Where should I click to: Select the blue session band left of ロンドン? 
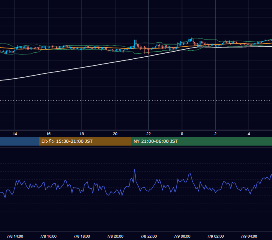tap(20, 141)
